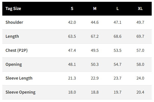Click the Length value 67.2 for M

[95, 36]
